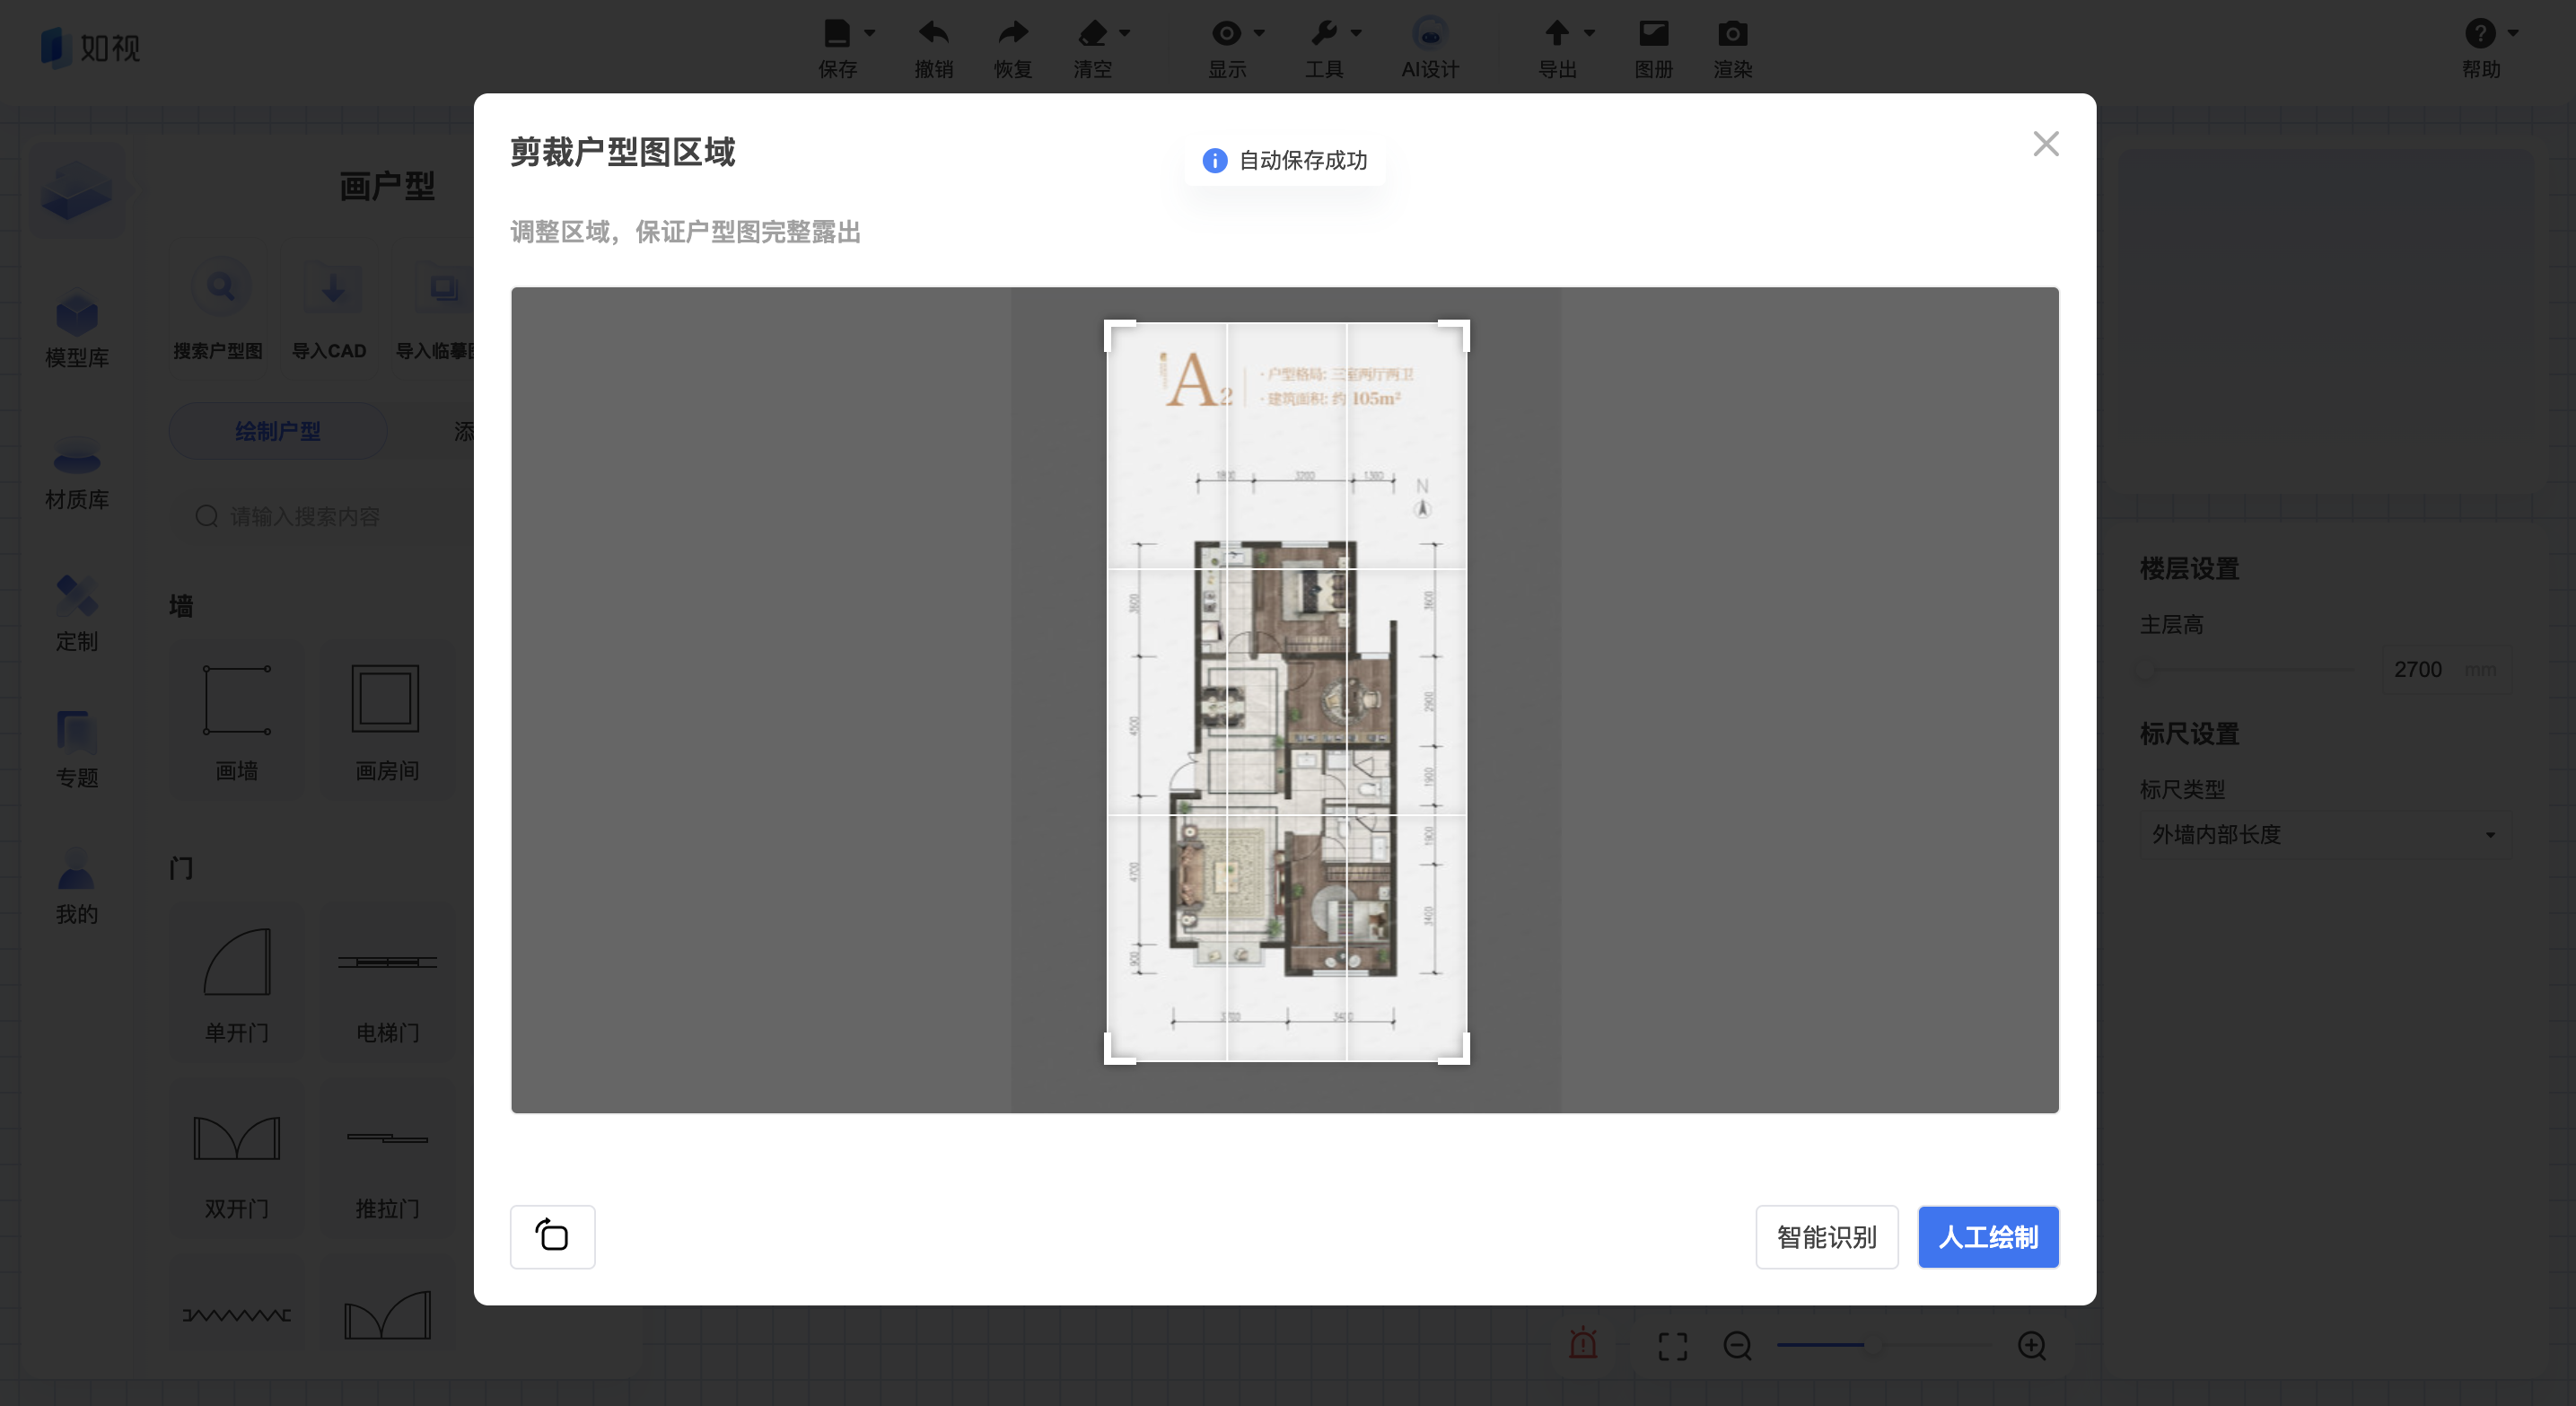Expand the 清空 dropdown arrow
Image resolution: width=2576 pixels, height=1406 pixels.
(x=1124, y=33)
